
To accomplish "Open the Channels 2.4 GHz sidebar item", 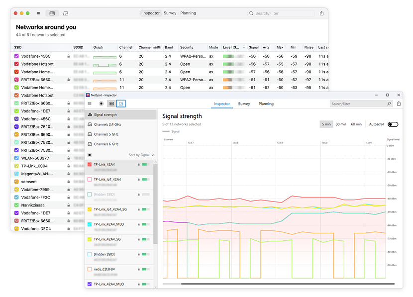I will [121, 124].
